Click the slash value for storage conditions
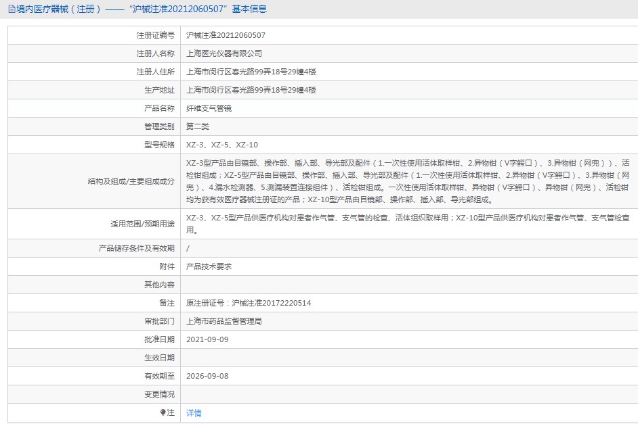This screenshot has width=638, height=428. point(188,248)
